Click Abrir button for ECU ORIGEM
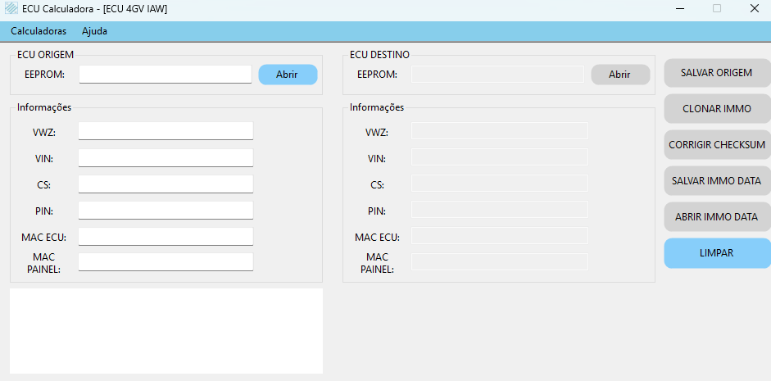Viewport: 771px width, 381px height. point(288,75)
